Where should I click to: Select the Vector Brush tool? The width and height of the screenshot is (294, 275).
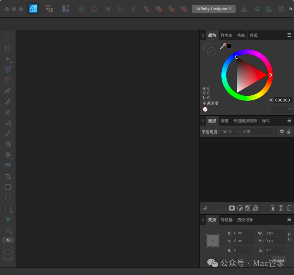tap(8, 123)
